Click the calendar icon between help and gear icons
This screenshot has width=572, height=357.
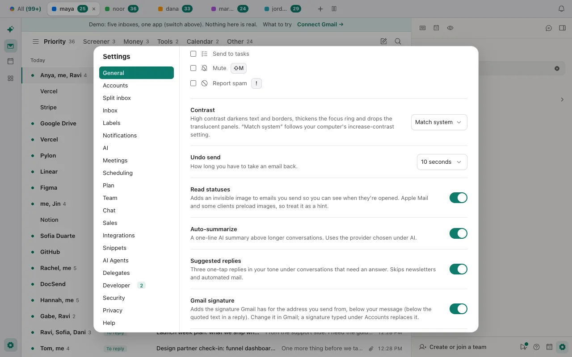tap(549, 347)
